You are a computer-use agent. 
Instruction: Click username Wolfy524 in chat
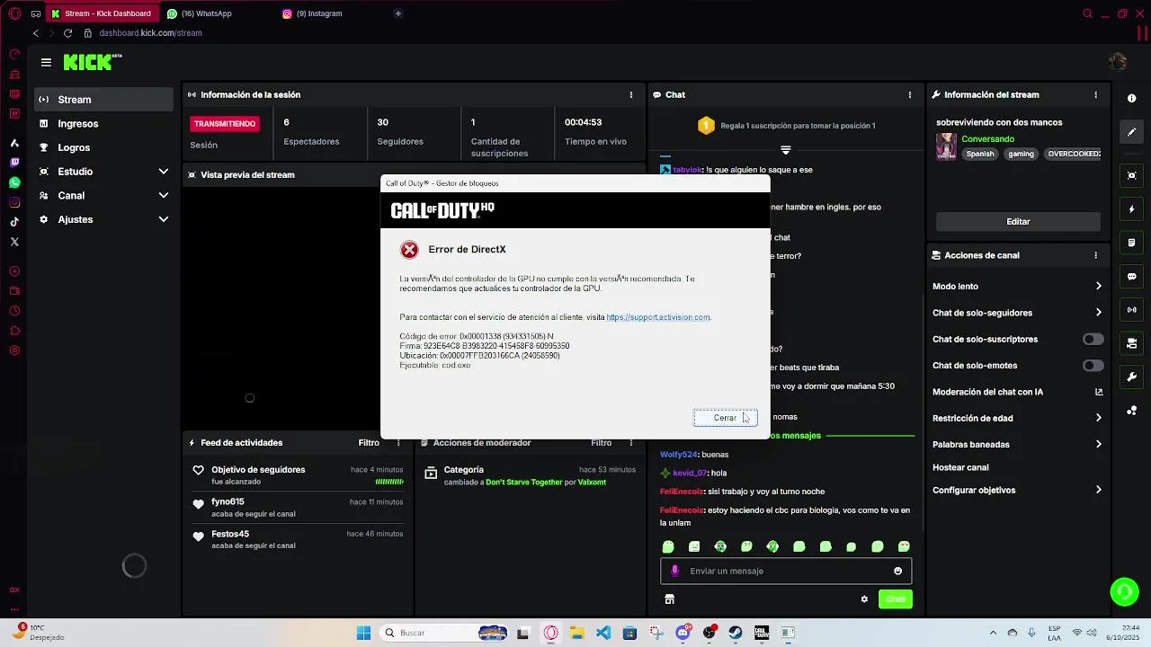point(678,455)
